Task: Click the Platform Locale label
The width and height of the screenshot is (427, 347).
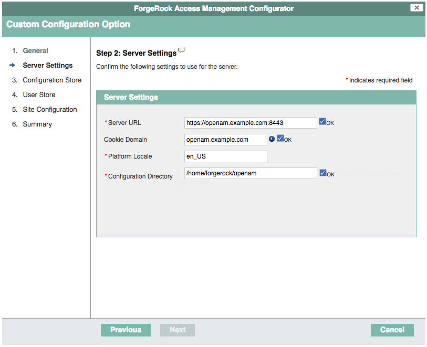Action: coord(130,156)
